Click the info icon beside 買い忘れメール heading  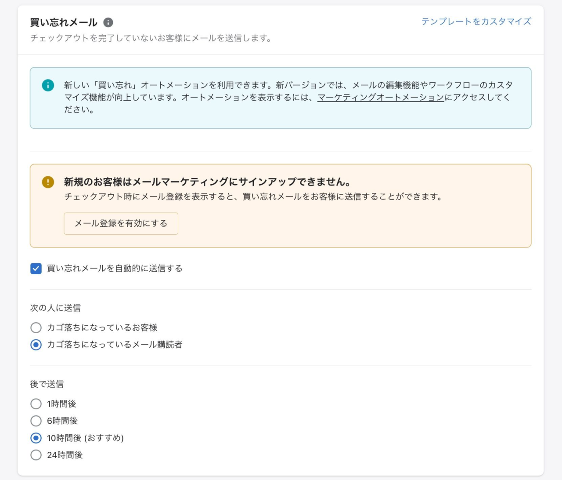[x=108, y=22]
